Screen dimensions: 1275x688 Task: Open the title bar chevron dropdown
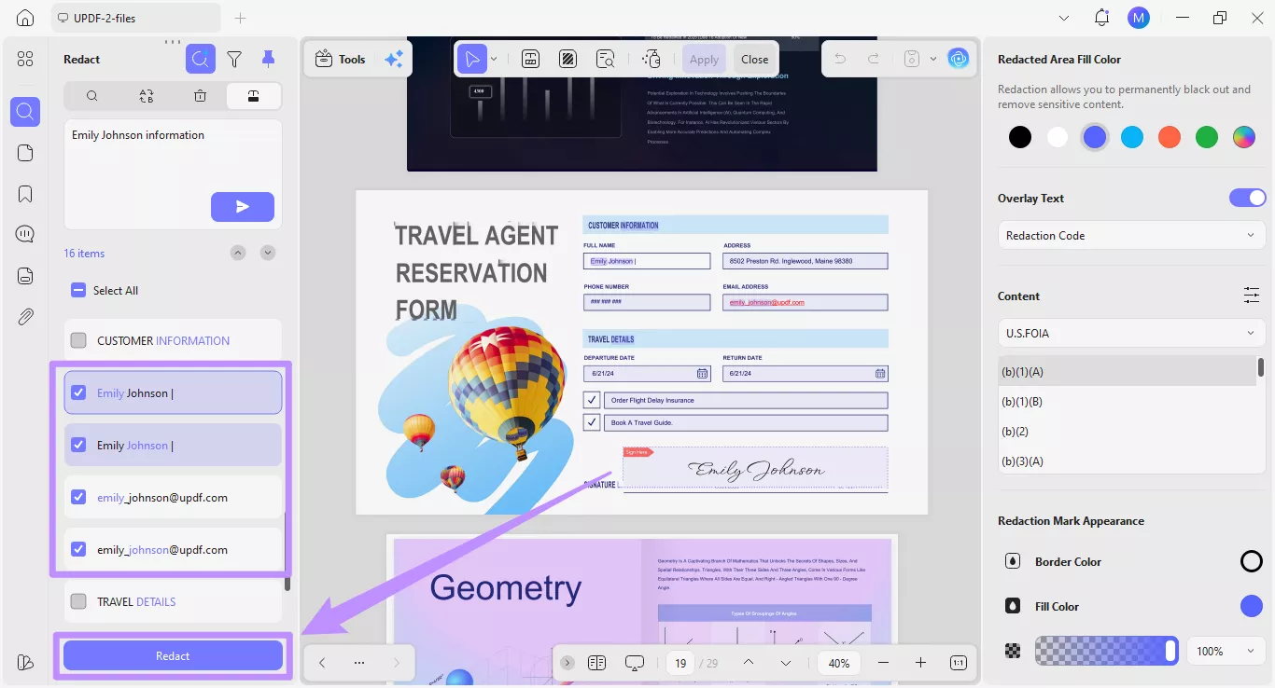click(1064, 18)
